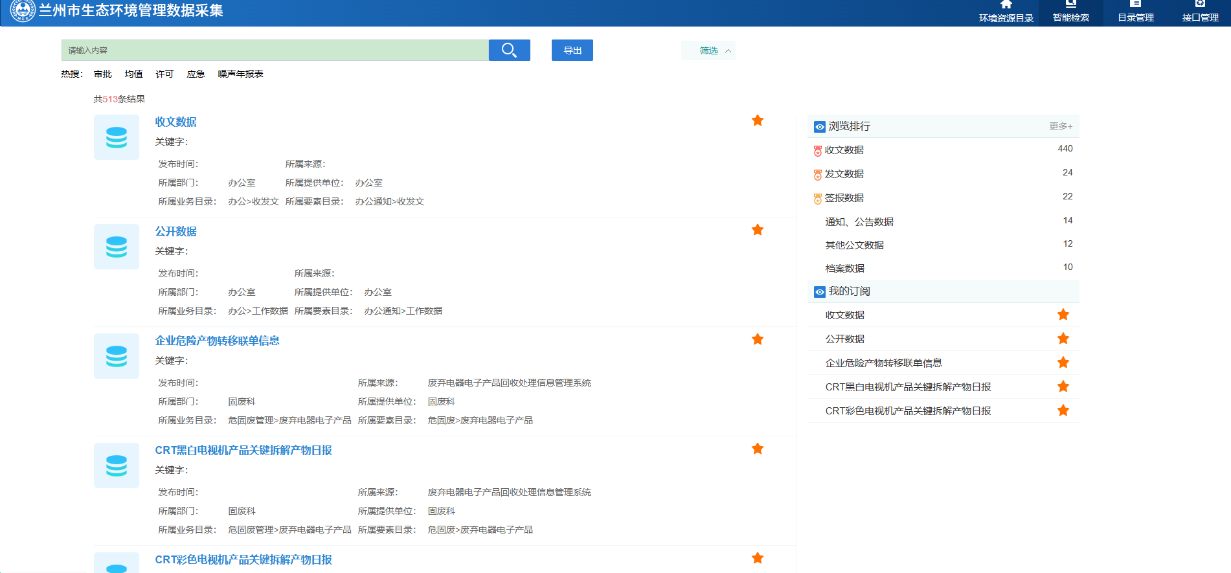Open 发文数据 in the ranking list
The image size is (1231, 573).
point(844,174)
